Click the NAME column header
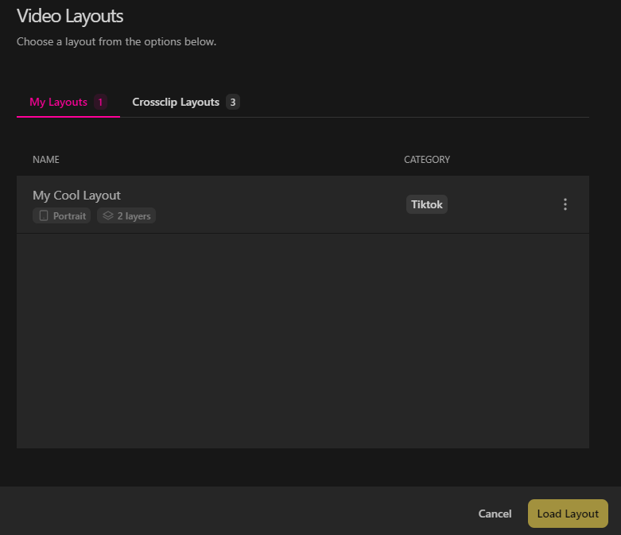Screen dimensions: 621x535 coord(46,160)
